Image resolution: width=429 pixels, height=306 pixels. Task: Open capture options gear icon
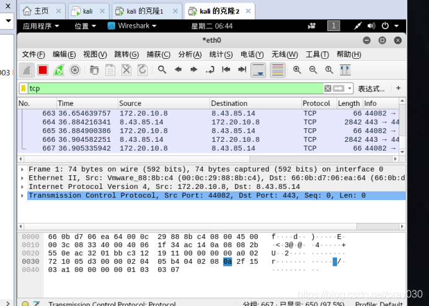pos(74,70)
